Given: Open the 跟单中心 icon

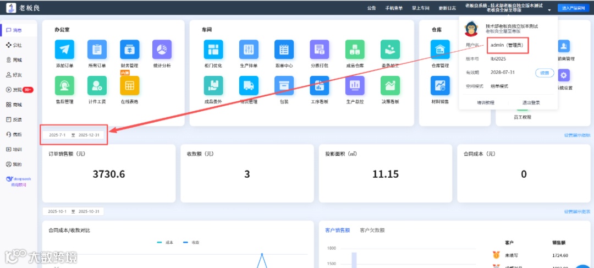Looking at the screenshot, I should click(x=284, y=50).
